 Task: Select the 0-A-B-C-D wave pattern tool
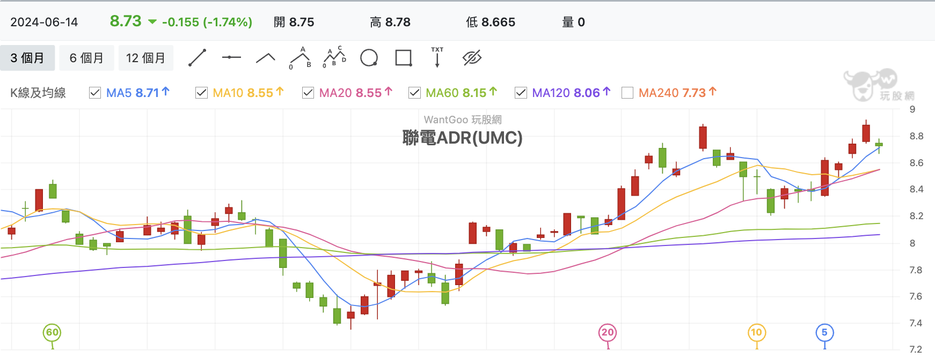[334, 57]
